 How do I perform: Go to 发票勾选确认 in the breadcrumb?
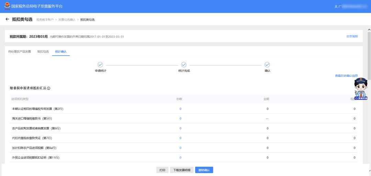pyautogui.click(x=67, y=20)
